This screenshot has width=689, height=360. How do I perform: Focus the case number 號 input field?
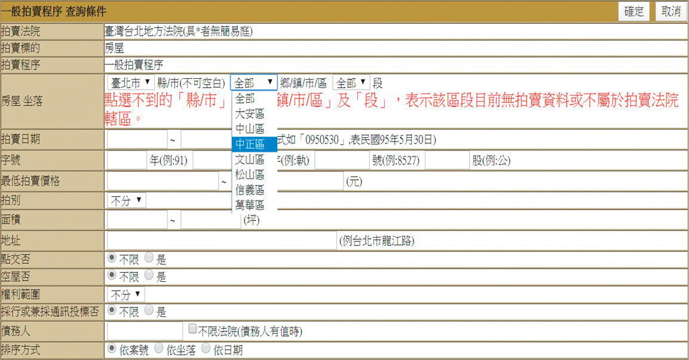pos(342,160)
